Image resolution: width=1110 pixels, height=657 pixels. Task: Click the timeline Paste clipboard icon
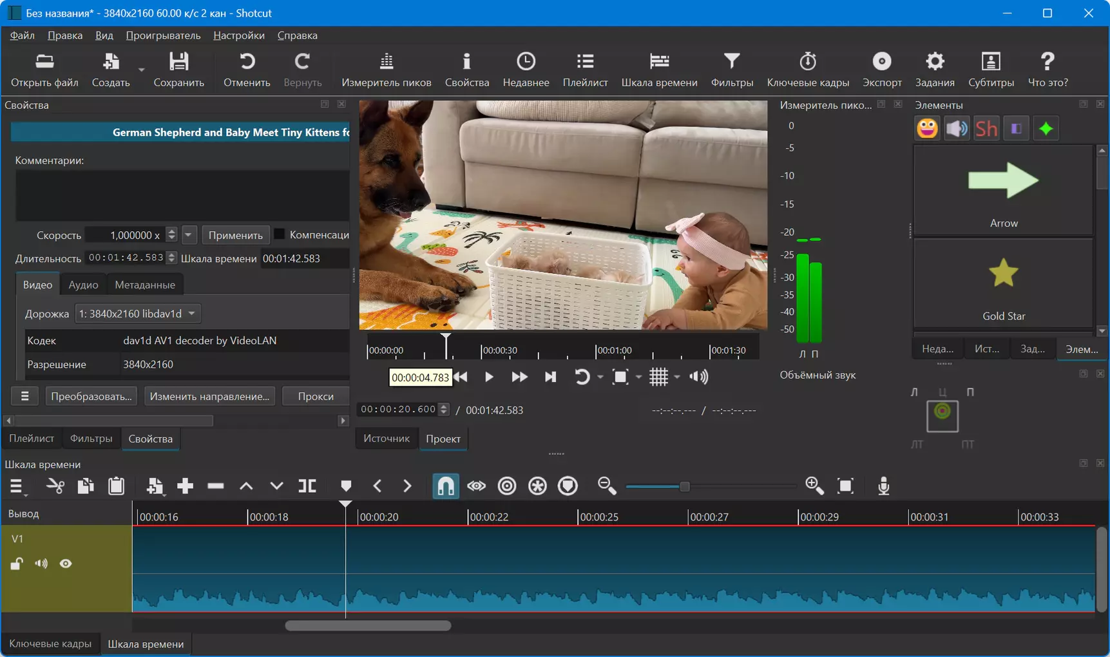pos(117,486)
